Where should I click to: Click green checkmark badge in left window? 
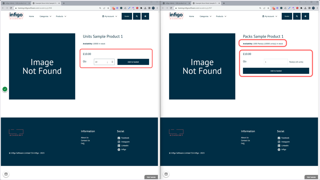(5, 89)
